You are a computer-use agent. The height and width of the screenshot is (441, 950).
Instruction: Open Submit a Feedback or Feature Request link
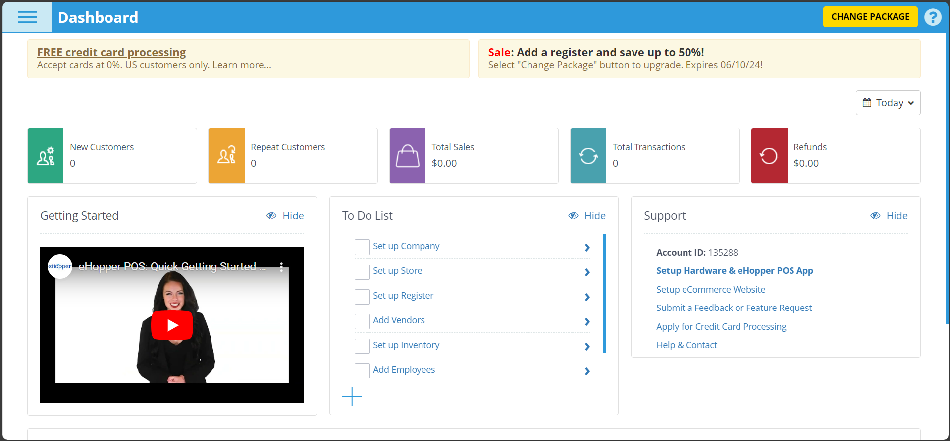[x=734, y=308]
